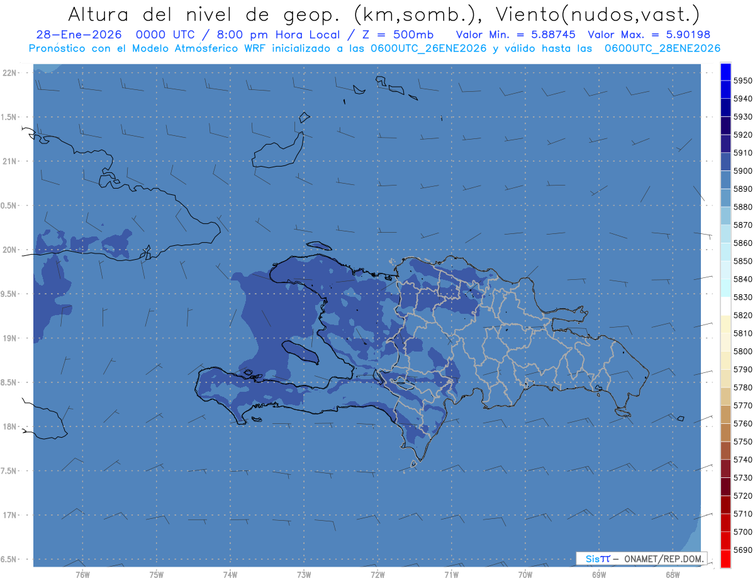Click the legend value '5900'

coord(742,171)
